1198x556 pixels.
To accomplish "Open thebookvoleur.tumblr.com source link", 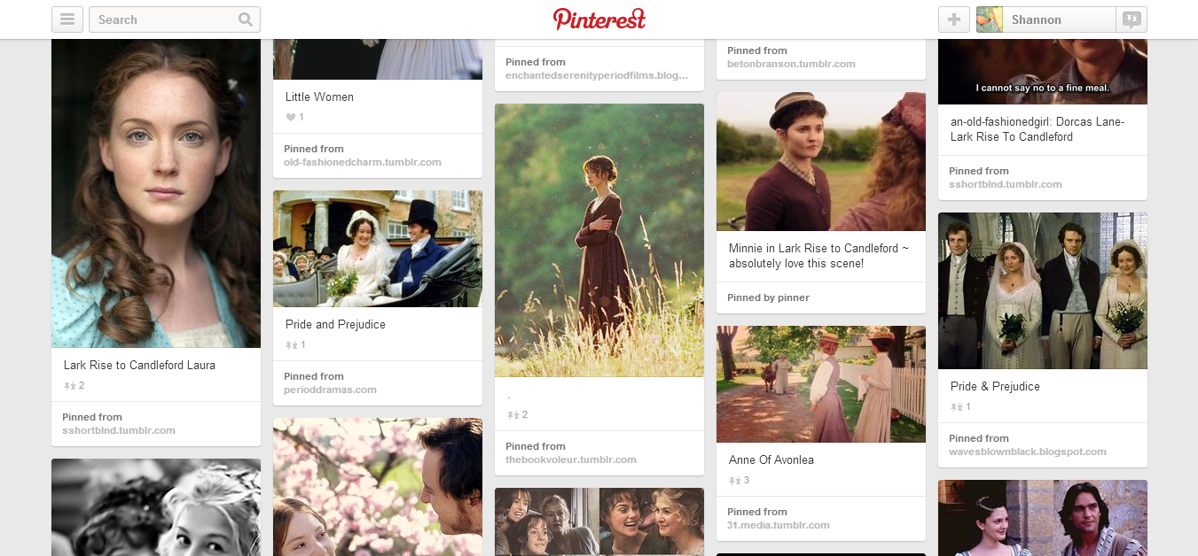I will pyautogui.click(x=571, y=459).
